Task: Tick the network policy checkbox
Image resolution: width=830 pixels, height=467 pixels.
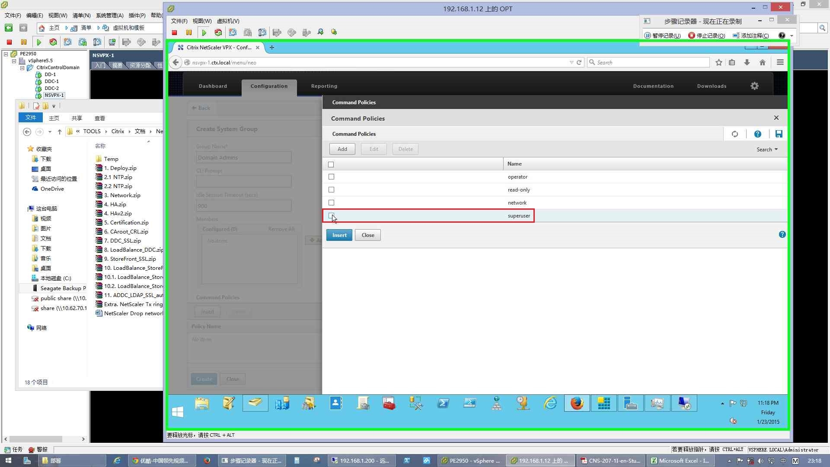Action: coord(332,202)
